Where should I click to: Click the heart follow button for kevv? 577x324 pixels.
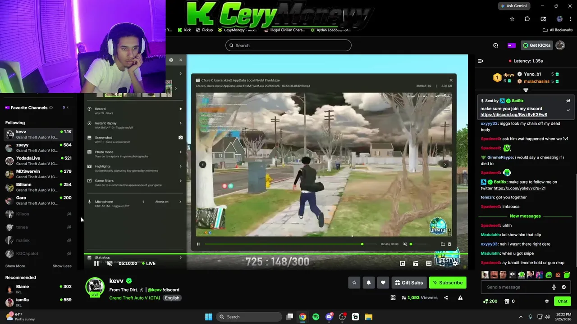pyautogui.click(x=383, y=283)
